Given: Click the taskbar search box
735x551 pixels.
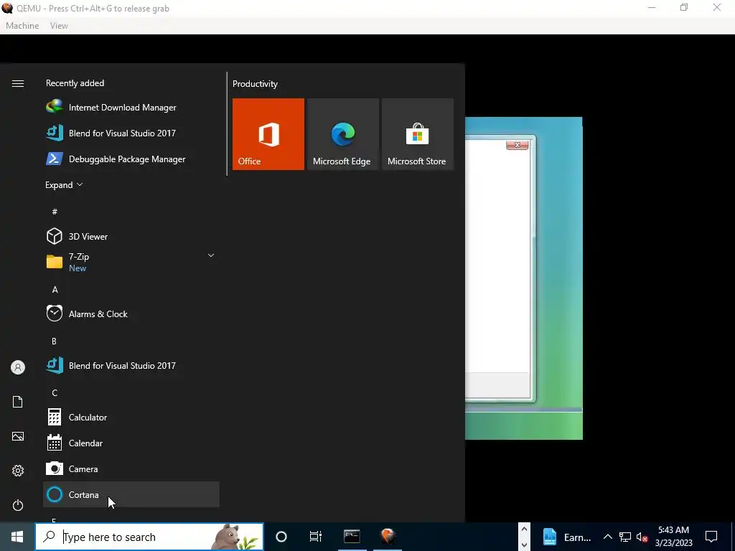Looking at the screenshot, I should point(149,537).
